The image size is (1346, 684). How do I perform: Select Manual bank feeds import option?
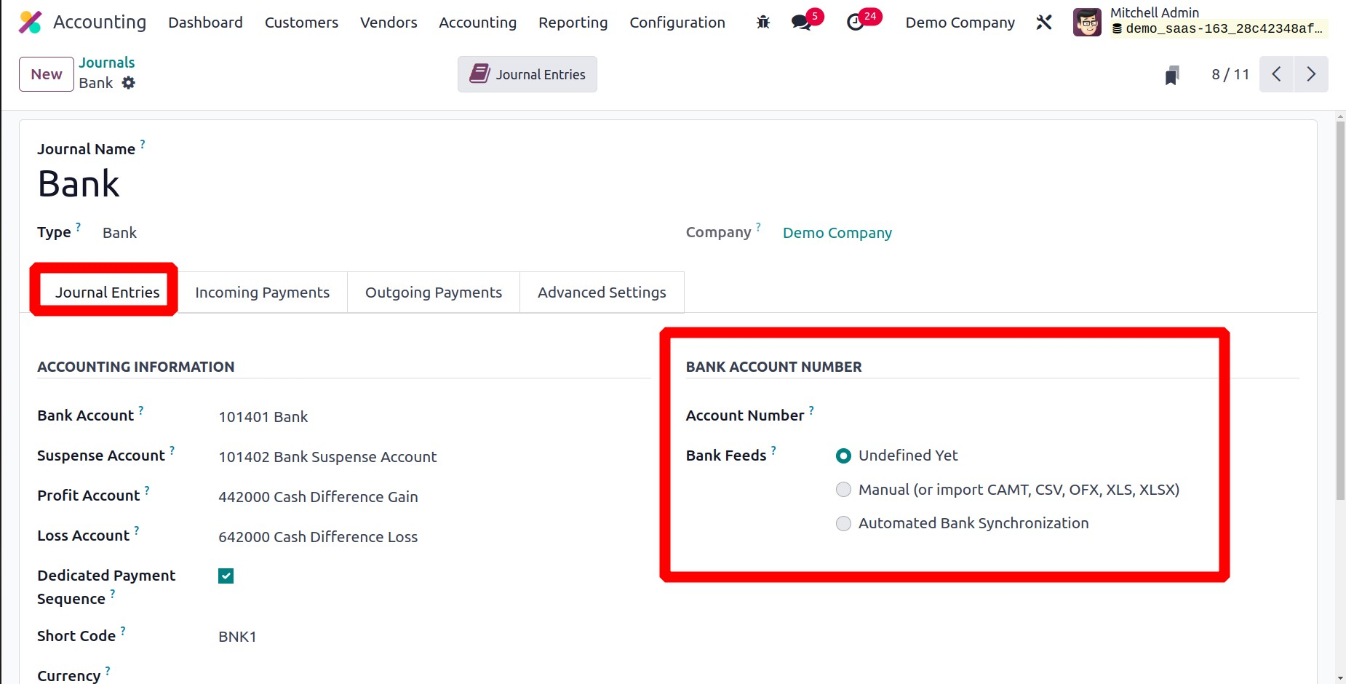point(843,490)
